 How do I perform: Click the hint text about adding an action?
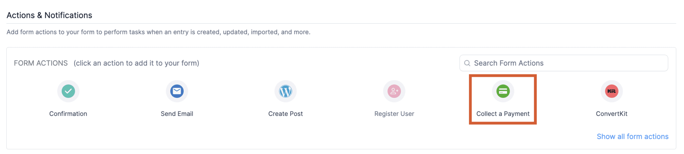coord(136,63)
